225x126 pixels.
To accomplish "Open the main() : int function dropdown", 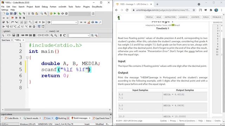I will point(81,31).
